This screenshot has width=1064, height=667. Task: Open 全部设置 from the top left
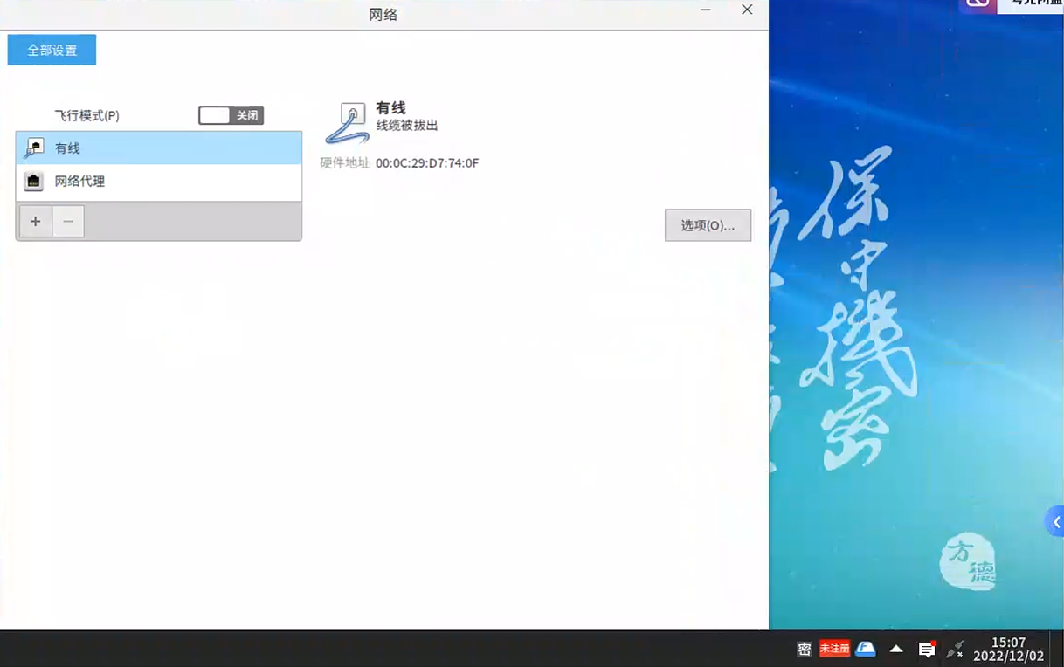pos(51,50)
